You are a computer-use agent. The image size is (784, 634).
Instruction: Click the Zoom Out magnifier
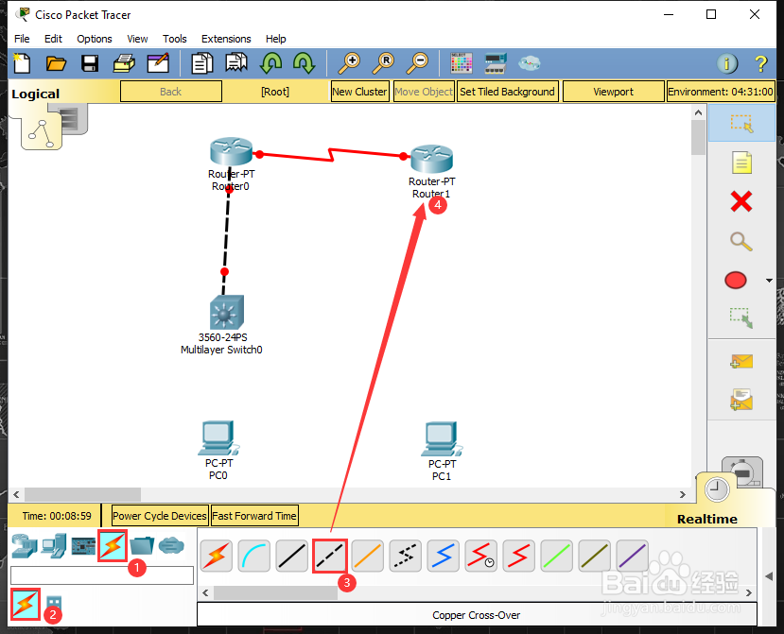[x=417, y=63]
